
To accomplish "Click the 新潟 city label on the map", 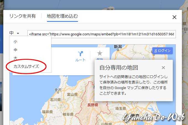I will click(118, 46).
